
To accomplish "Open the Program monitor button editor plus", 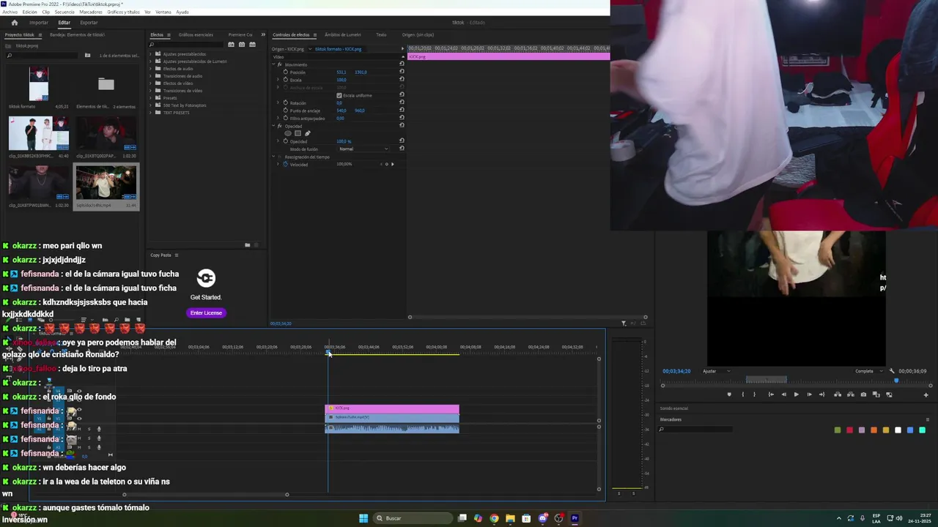I will [x=926, y=395].
